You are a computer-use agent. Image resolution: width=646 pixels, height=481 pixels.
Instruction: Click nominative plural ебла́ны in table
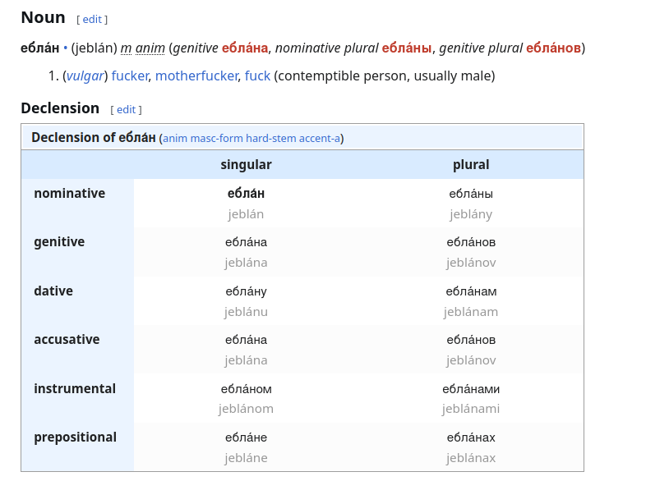pyautogui.click(x=471, y=194)
